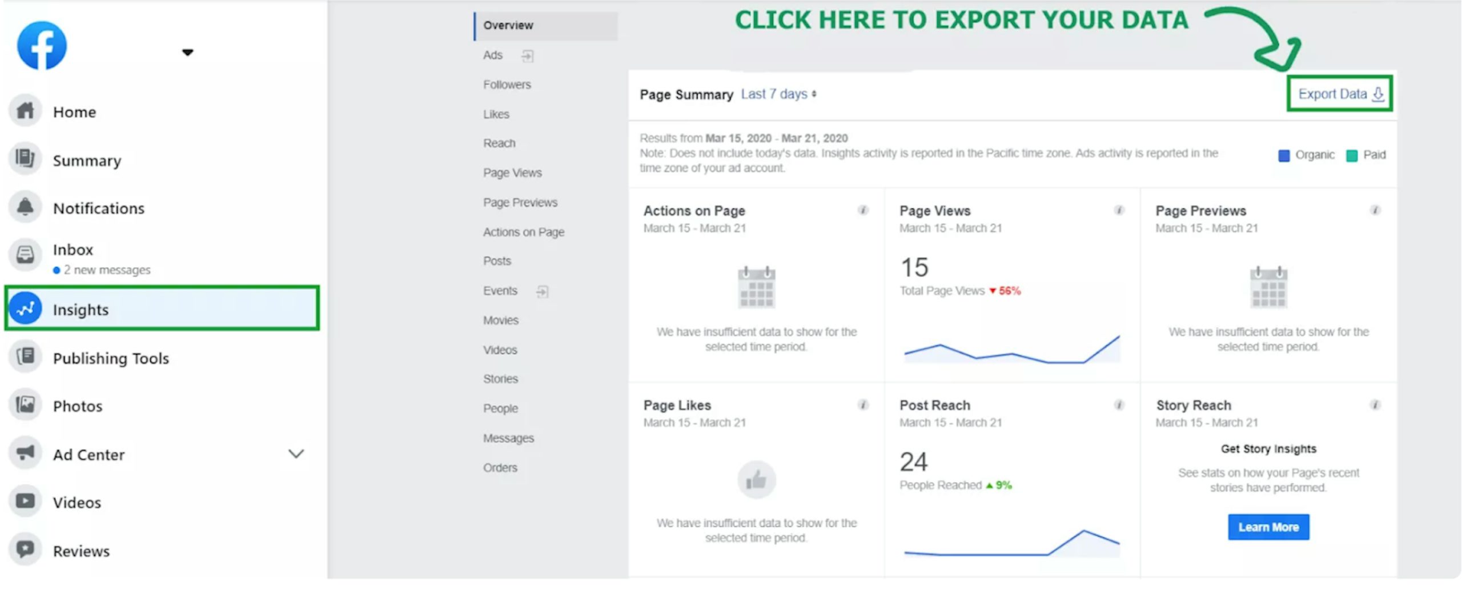This screenshot has width=1462, height=602.
Task: Click the Reviews speech bubble icon
Action: pyautogui.click(x=25, y=550)
